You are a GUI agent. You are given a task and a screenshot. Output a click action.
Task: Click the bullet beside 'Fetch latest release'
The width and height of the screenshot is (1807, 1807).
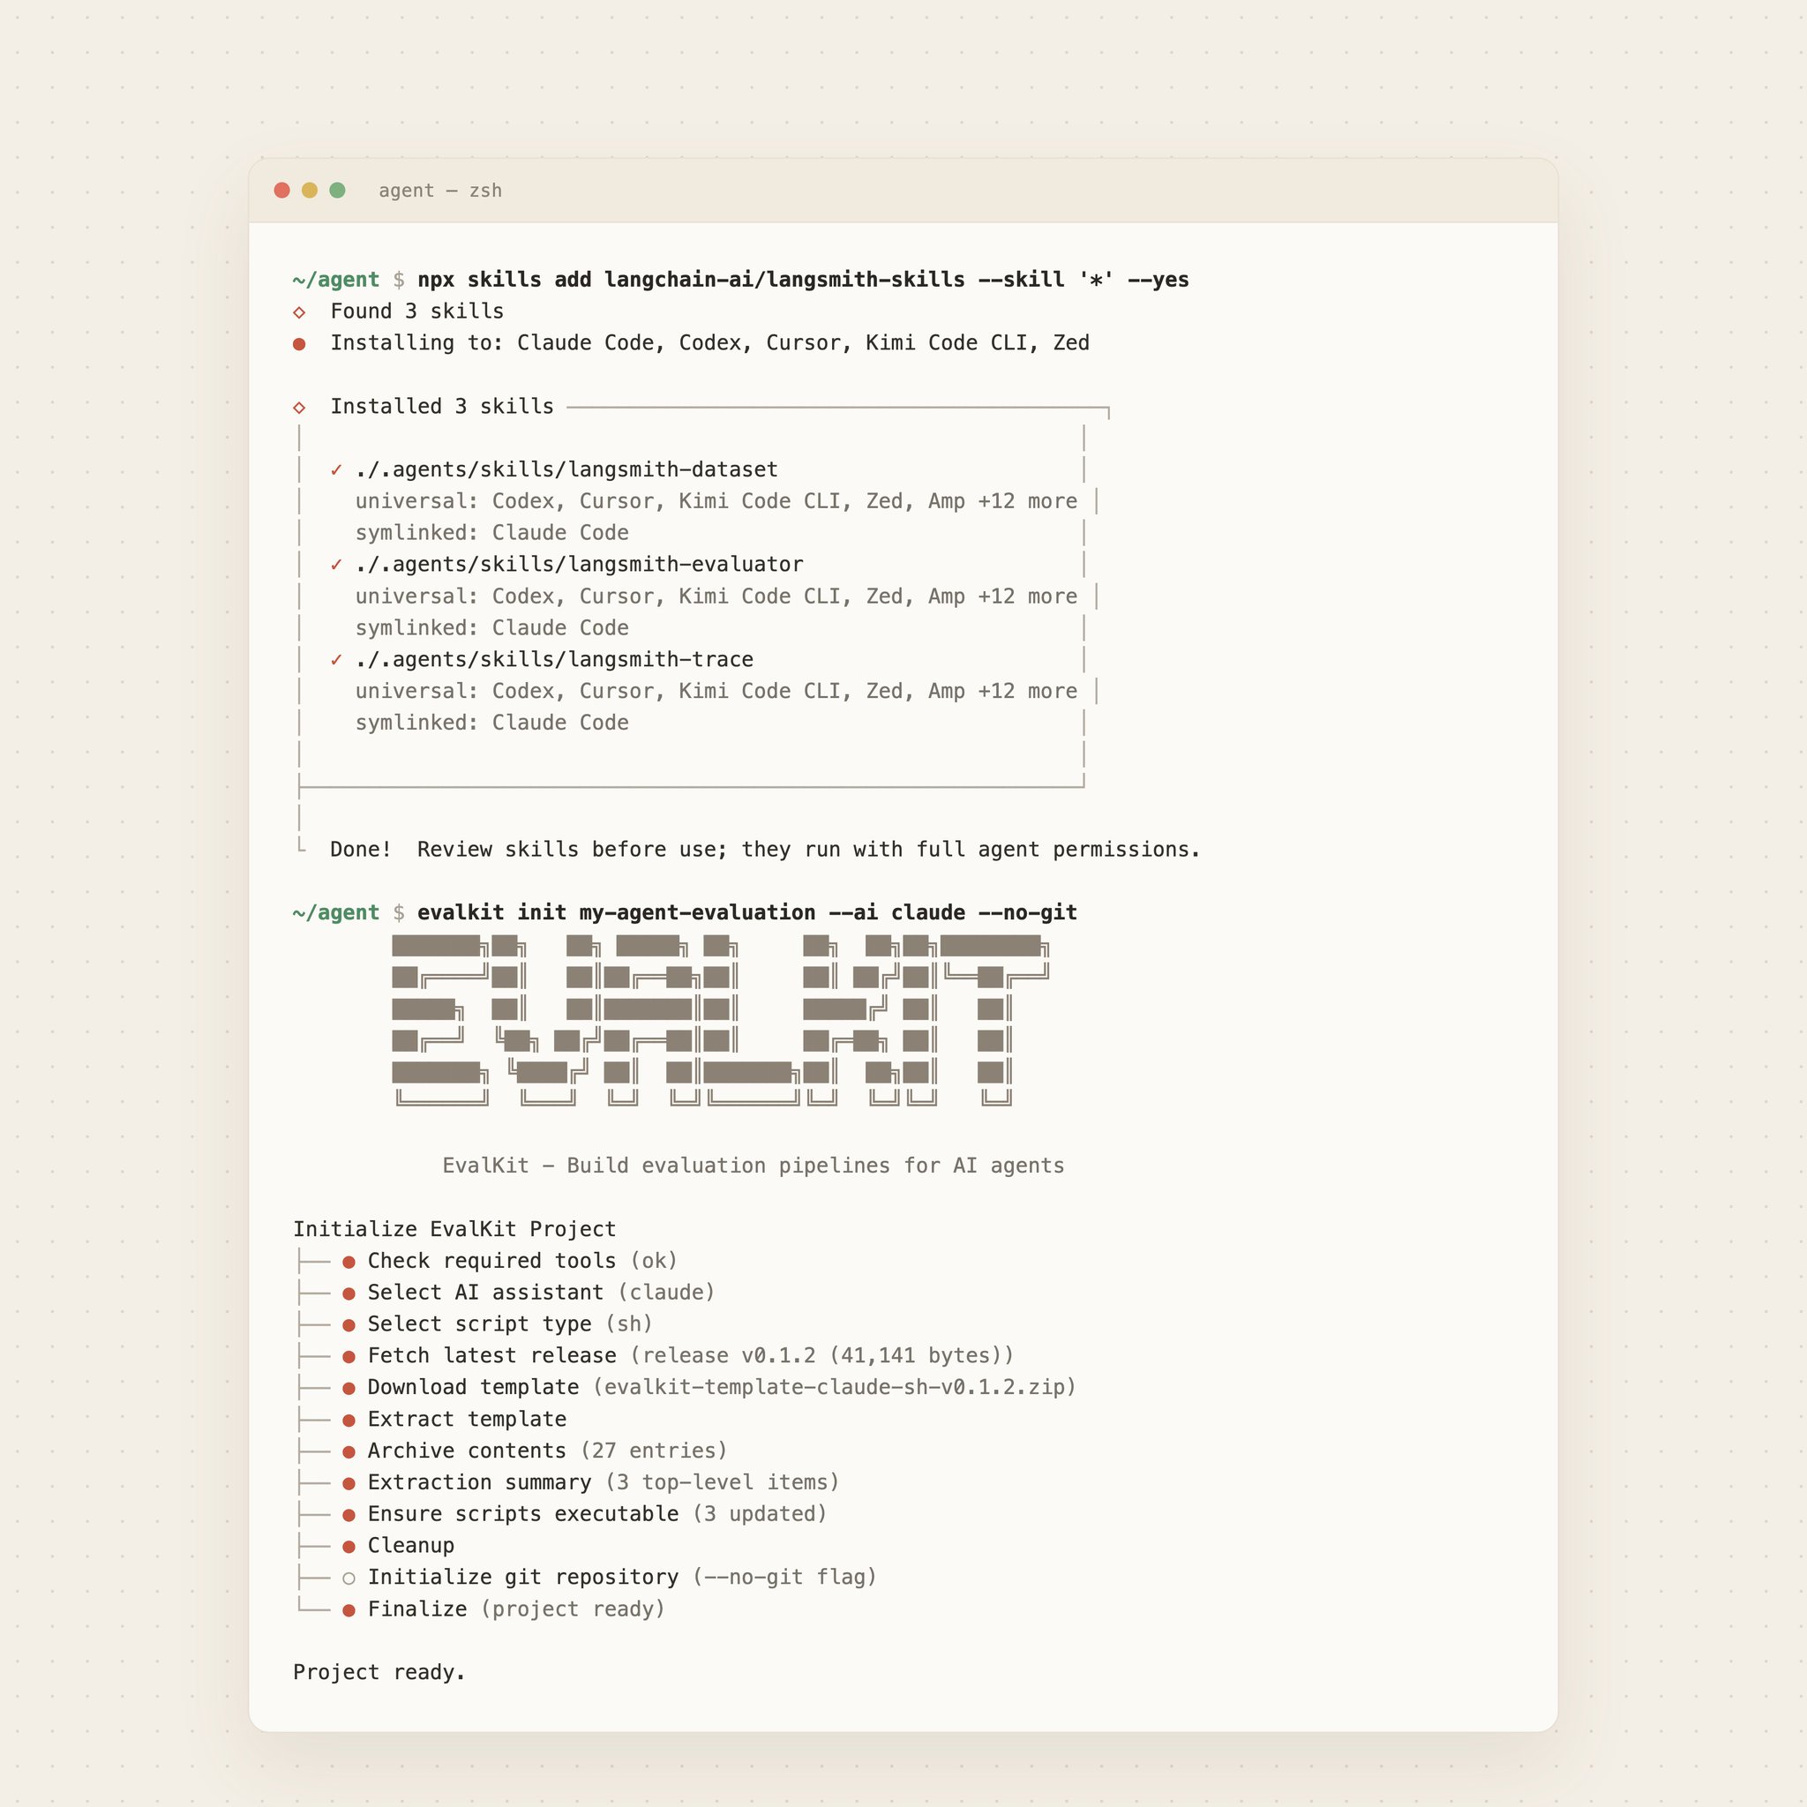pos(349,1357)
